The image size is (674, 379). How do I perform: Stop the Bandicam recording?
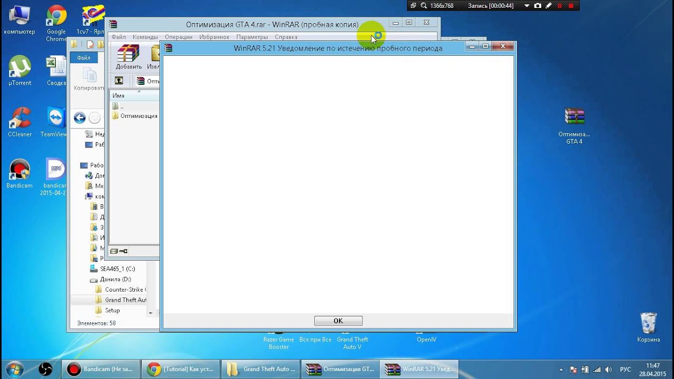[571, 6]
